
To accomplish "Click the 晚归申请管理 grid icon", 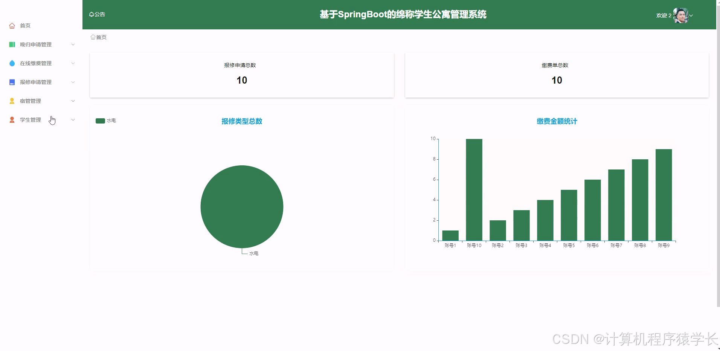I will click(x=12, y=44).
